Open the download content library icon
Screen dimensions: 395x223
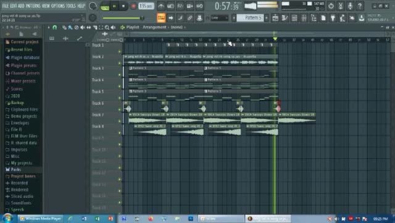click(x=362, y=18)
